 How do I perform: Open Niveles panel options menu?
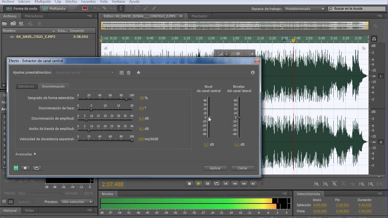[x=284, y=193]
